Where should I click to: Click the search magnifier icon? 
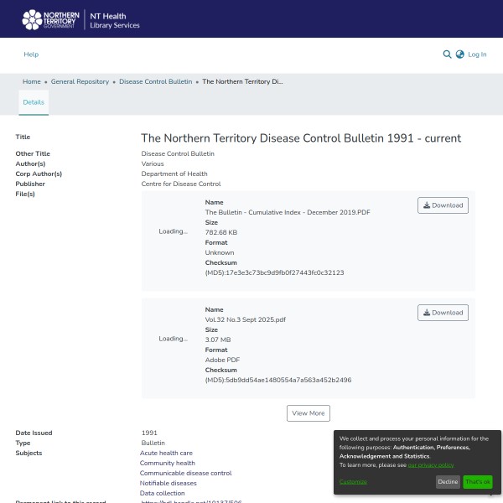447,54
